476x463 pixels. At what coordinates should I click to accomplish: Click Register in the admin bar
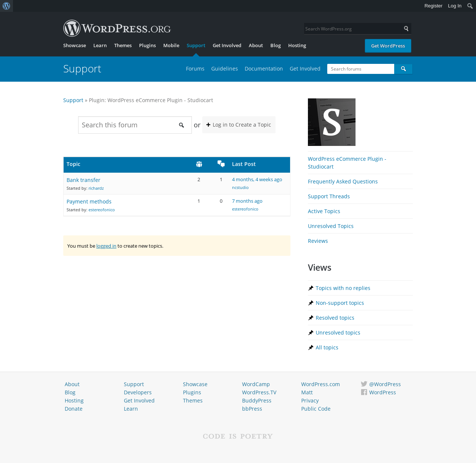click(x=433, y=6)
